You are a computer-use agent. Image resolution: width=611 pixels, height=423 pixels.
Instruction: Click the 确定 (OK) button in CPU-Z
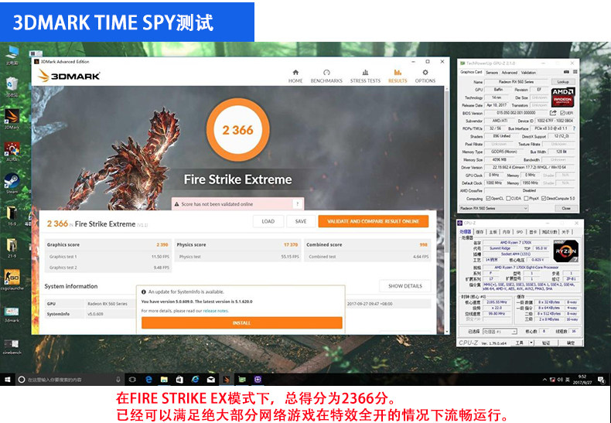pos(571,343)
